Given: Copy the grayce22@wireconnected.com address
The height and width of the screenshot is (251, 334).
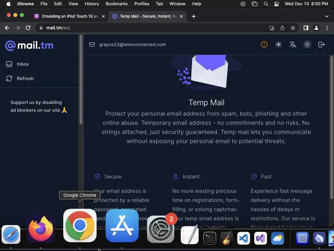Looking at the screenshot, I should [132, 44].
